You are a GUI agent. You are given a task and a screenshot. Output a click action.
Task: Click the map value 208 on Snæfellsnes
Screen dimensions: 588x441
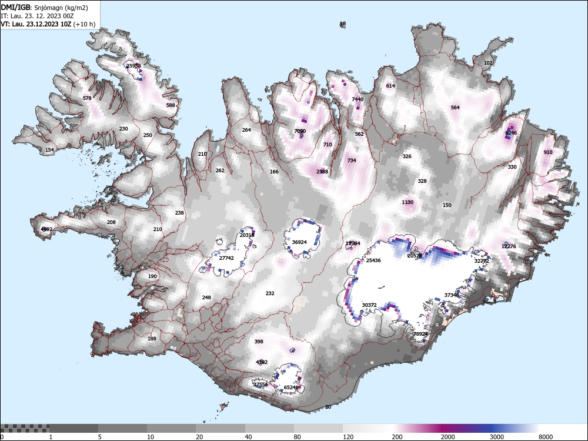pyautogui.click(x=111, y=222)
